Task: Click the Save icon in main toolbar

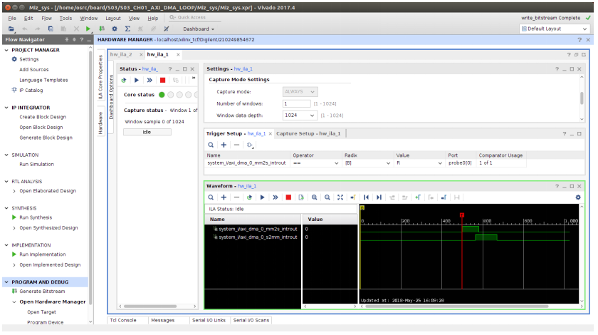Action: tap(51, 29)
